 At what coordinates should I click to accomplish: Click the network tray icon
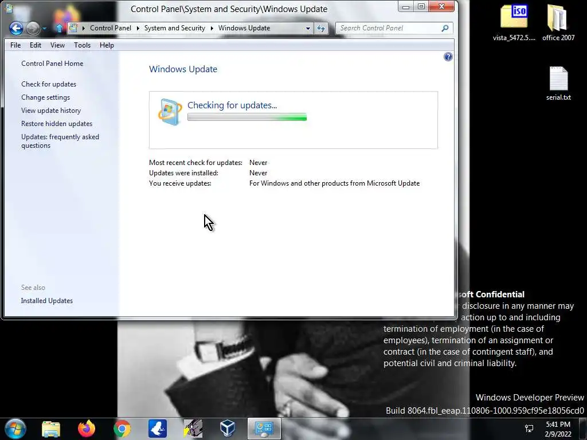point(529,429)
